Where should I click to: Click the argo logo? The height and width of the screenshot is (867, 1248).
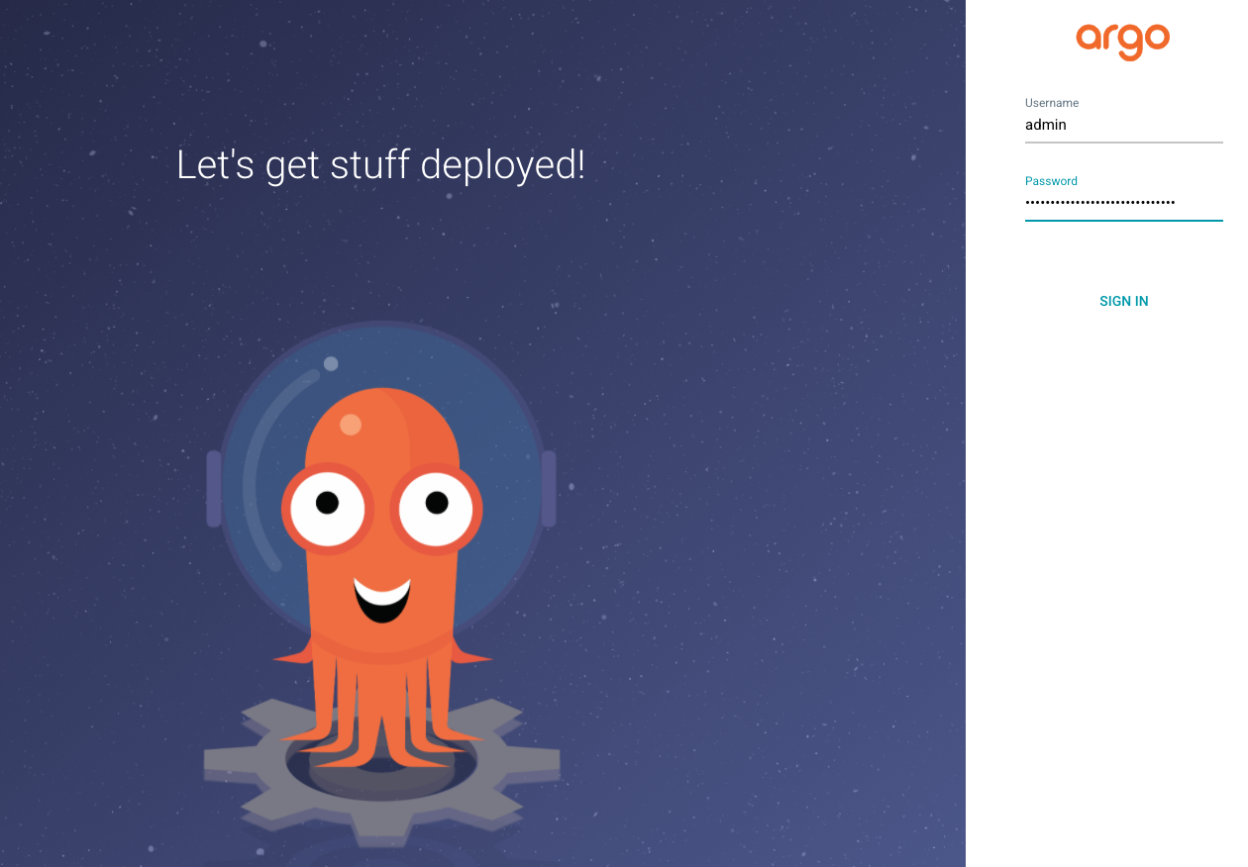(1123, 41)
